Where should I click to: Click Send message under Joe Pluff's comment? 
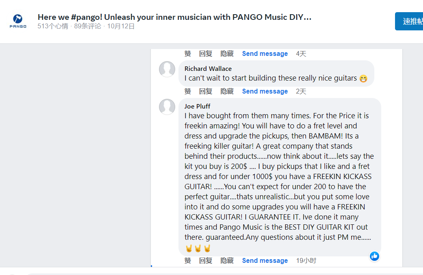pyautogui.click(x=265, y=260)
